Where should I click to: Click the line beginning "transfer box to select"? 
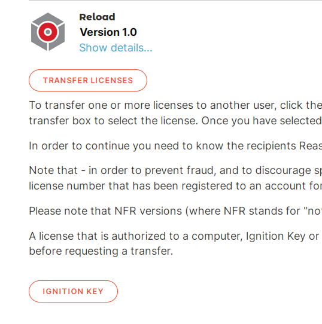coord(175,121)
